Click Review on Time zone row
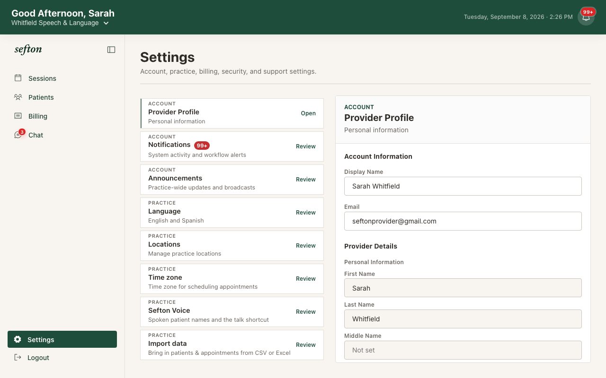The image size is (606, 378). [306, 279]
